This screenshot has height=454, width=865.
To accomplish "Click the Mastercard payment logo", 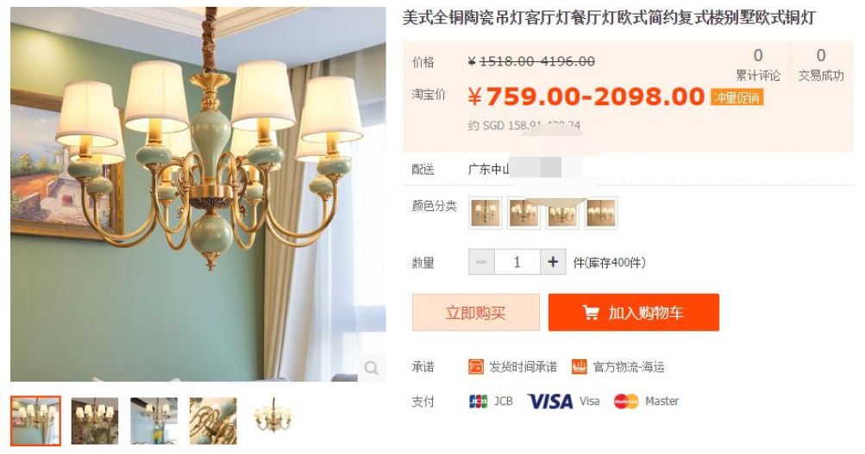I will click(626, 401).
